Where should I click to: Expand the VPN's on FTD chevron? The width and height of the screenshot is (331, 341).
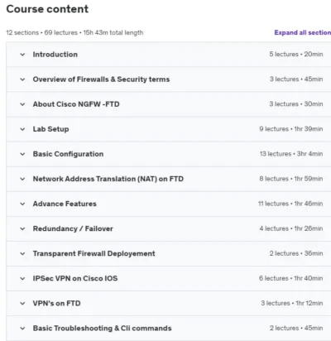tap(22, 304)
